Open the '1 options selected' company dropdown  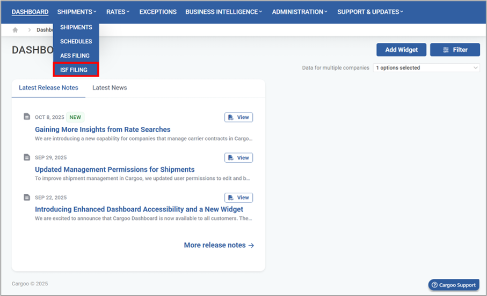point(426,67)
